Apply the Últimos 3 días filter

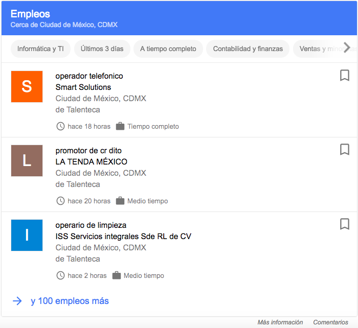click(102, 49)
